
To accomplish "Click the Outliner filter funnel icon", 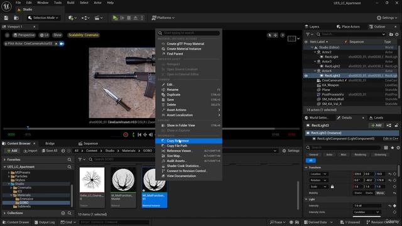I will tap(310, 34).
